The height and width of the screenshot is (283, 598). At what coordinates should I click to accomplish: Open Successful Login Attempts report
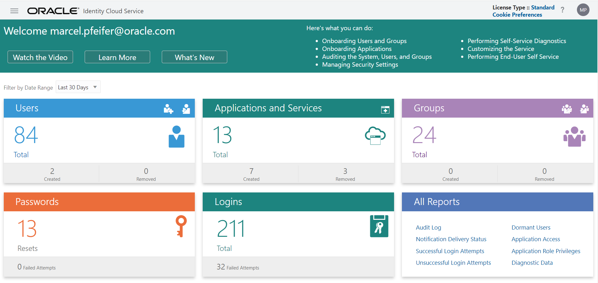click(x=450, y=251)
